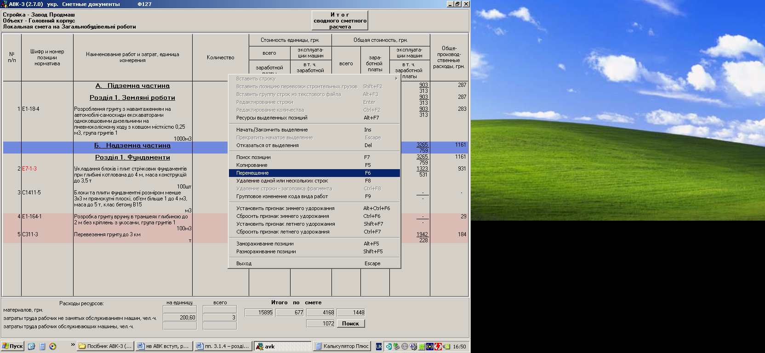The image size is (765, 353).
Task: Select Отказаться от выделения
Action: click(314, 145)
